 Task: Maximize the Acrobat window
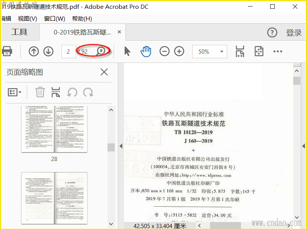272,7
